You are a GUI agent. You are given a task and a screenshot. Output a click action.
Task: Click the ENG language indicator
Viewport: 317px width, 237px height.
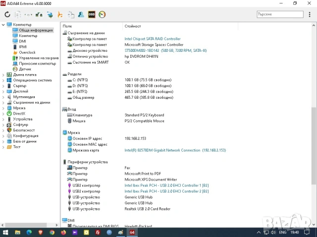tap(282, 233)
